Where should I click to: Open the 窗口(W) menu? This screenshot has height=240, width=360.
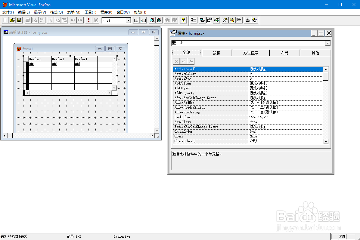(123, 12)
